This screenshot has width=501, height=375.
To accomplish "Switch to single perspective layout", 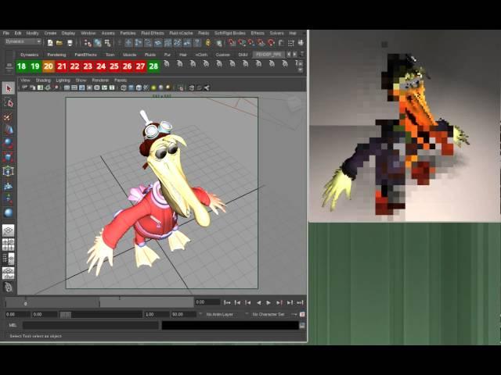I will 9,230.
